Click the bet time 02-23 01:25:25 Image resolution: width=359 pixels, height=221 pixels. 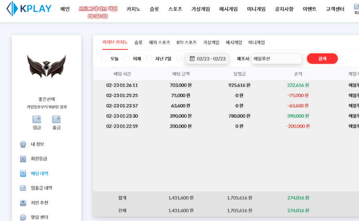pyautogui.click(x=122, y=95)
